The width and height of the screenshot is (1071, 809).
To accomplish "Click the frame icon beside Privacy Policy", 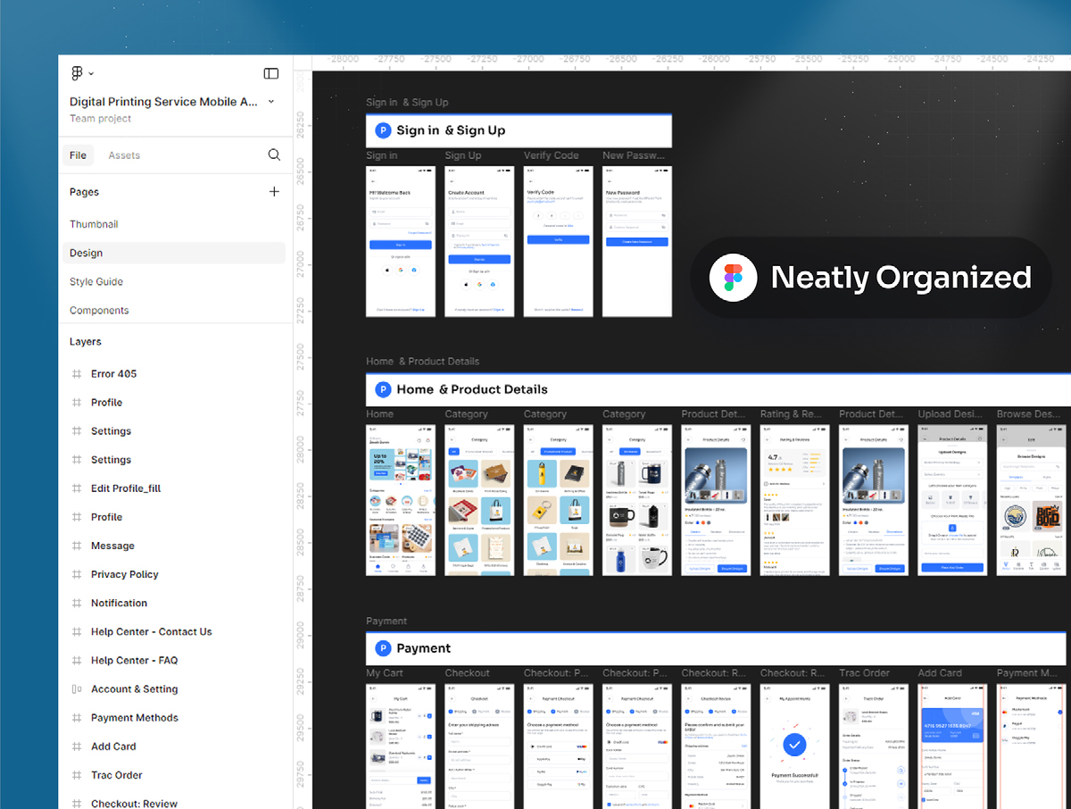I will [77, 574].
